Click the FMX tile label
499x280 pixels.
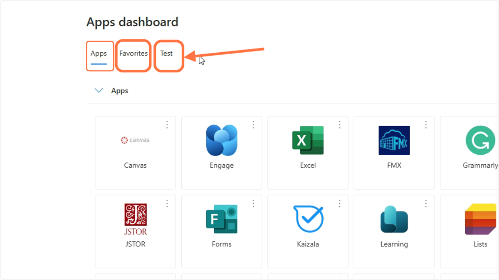click(x=394, y=165)
